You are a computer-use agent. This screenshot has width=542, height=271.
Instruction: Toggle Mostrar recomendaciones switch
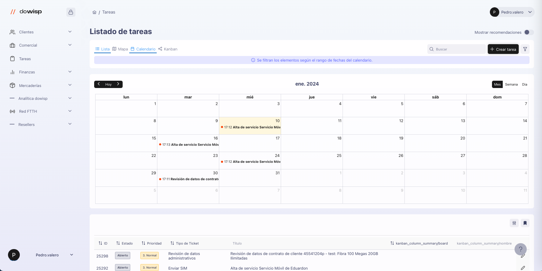(529, 32)
